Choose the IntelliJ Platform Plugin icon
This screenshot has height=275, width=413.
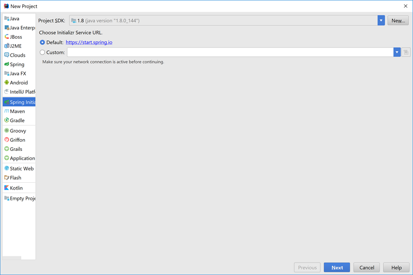(7, 92)
